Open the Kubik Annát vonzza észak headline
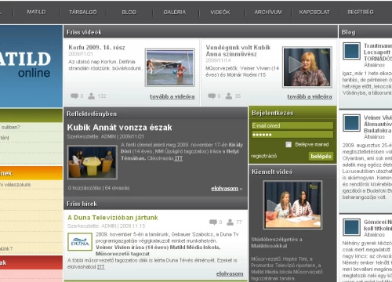392x282 pixels. click(x=119, y=128)
